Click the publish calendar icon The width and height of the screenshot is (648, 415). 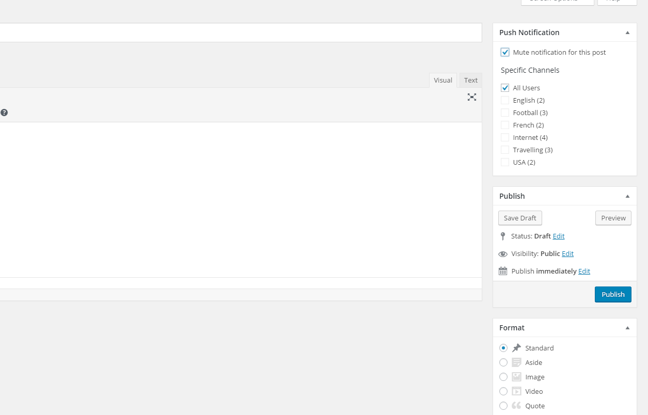click(x=503, y=271)
